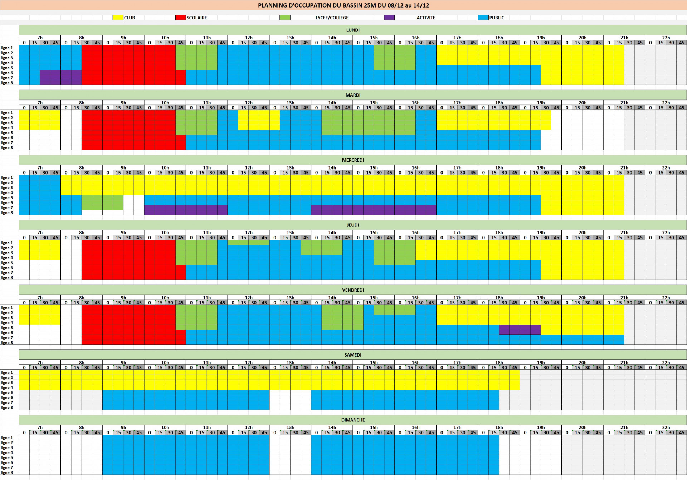Screen dimensions: 687x480
Task: Click the red SCOLAIRE legend swatch
Action: [x=180, y=18]
